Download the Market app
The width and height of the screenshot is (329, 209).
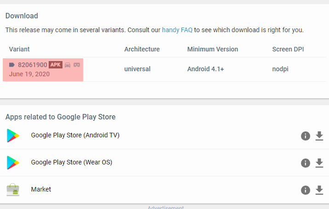click(x=319, y=190)
